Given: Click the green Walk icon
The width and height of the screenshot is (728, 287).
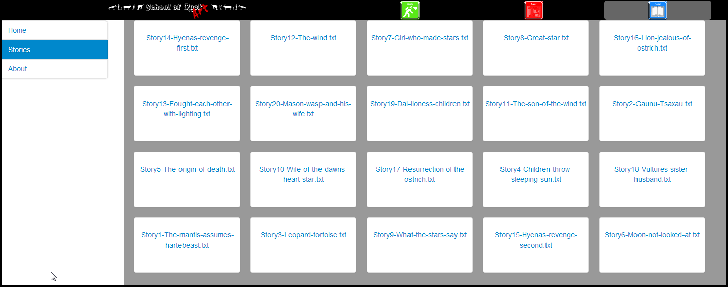Looking at the screenshot, I should click(410, 10).
